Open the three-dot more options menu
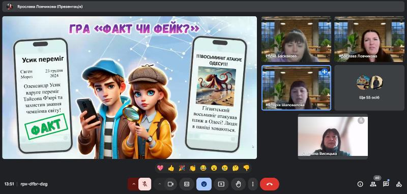The width and height of the screenshot is (407, 194). pyautogui.click(x=253, y=184)
